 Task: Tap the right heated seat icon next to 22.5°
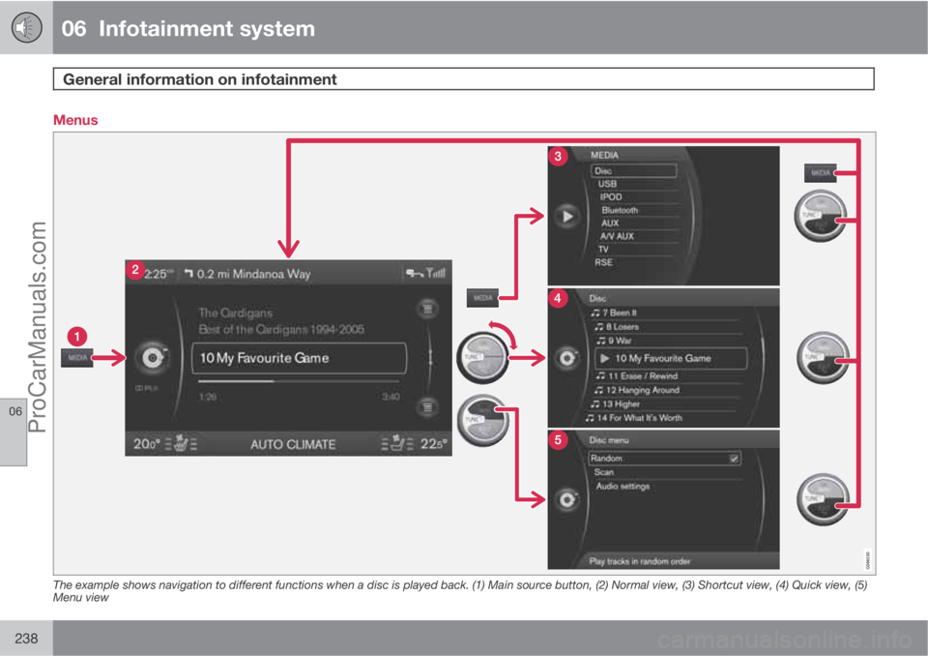pos(398,444)
